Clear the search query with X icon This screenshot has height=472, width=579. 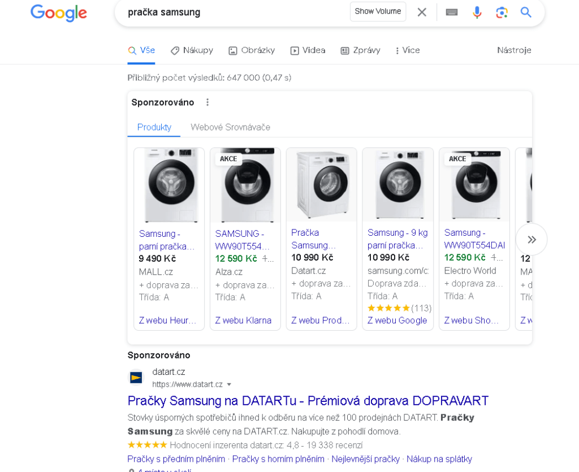click(x=422, y=12)
